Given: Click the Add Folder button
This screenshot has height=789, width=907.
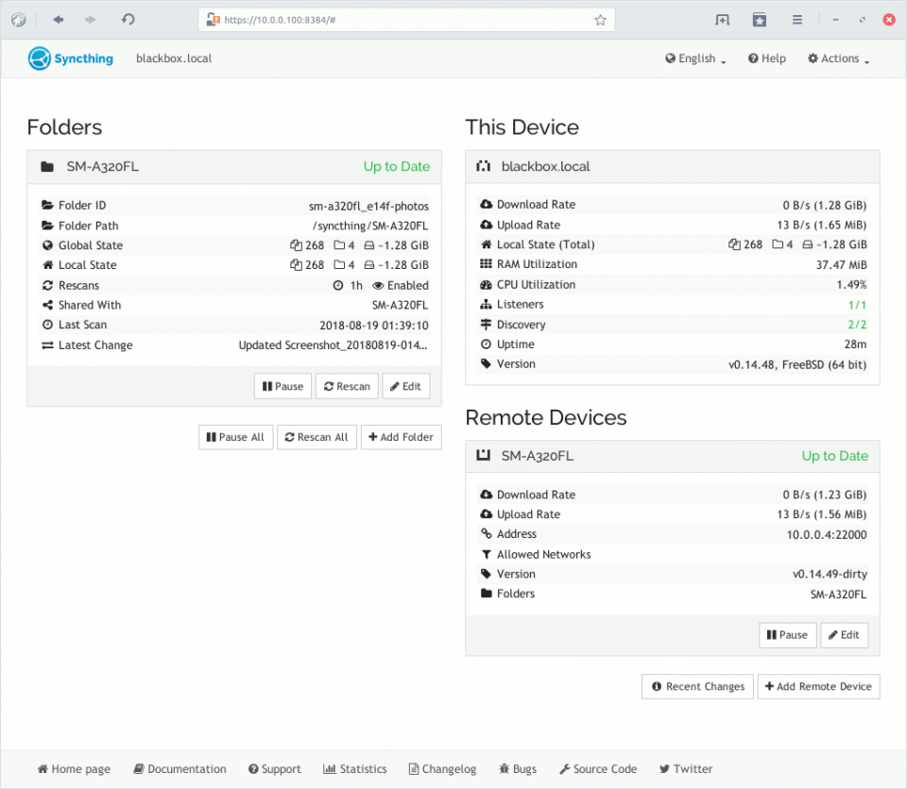Looking at the screenshot, I should [402, 437].
